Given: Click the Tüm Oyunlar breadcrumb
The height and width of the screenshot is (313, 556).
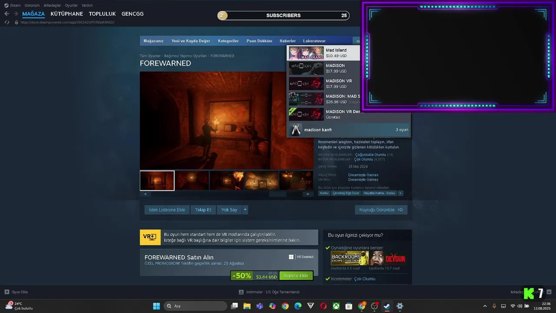Looking at the screenshot, I should tap(150, 56).
